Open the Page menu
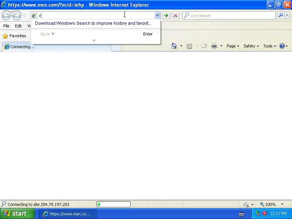Viewport: 292px width, 219px height. click(x=233, y=46)
